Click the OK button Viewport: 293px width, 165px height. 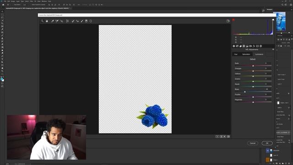tap(267, 143)
